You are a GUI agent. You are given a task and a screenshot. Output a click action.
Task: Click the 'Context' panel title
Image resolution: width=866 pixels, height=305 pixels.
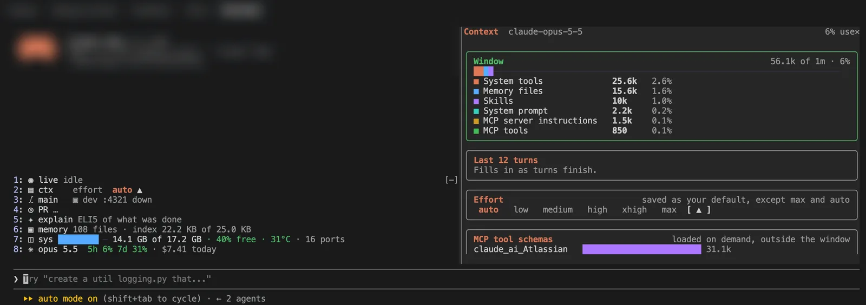(481, 32)
